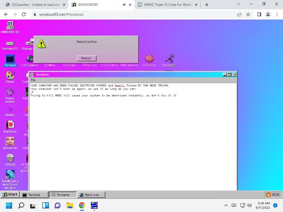The width and height of the screenshot is (283, 212).
Task: Expand the tab search chevron
Action: point(239,4)
